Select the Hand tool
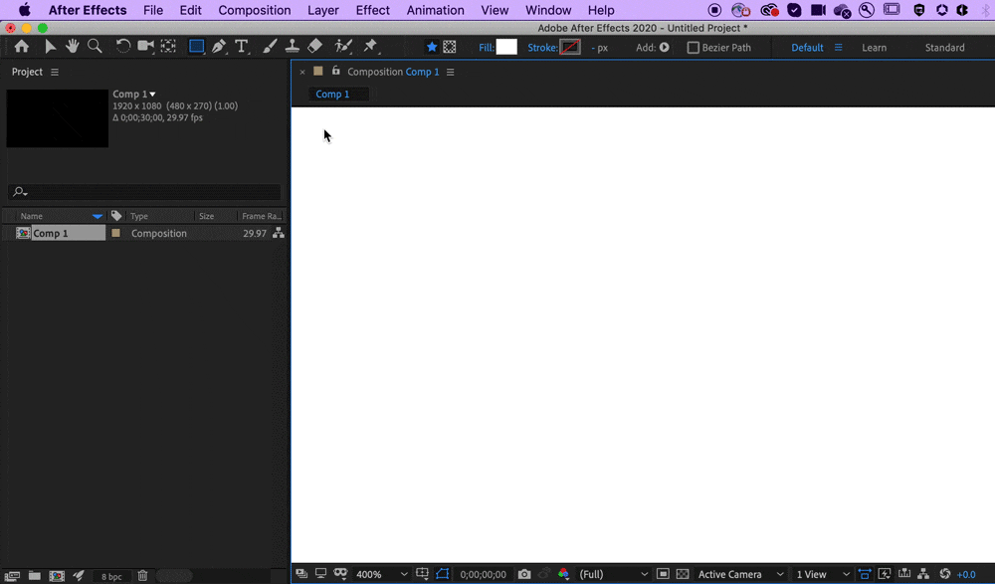Screen dimensions: 995x584 pos(72,46)
